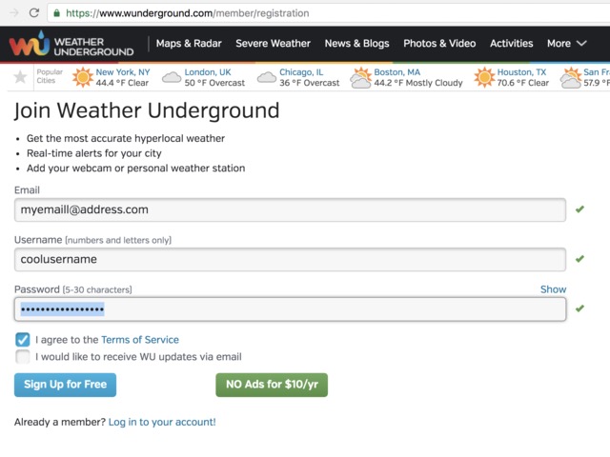Click the 'Real-time alerts for your city' text
The height and width of the screenshot is (457, 610).
(93, 153)
